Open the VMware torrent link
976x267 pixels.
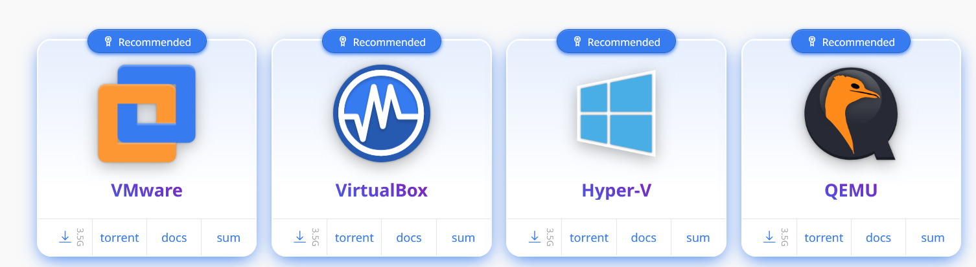[x=119, y=238]
